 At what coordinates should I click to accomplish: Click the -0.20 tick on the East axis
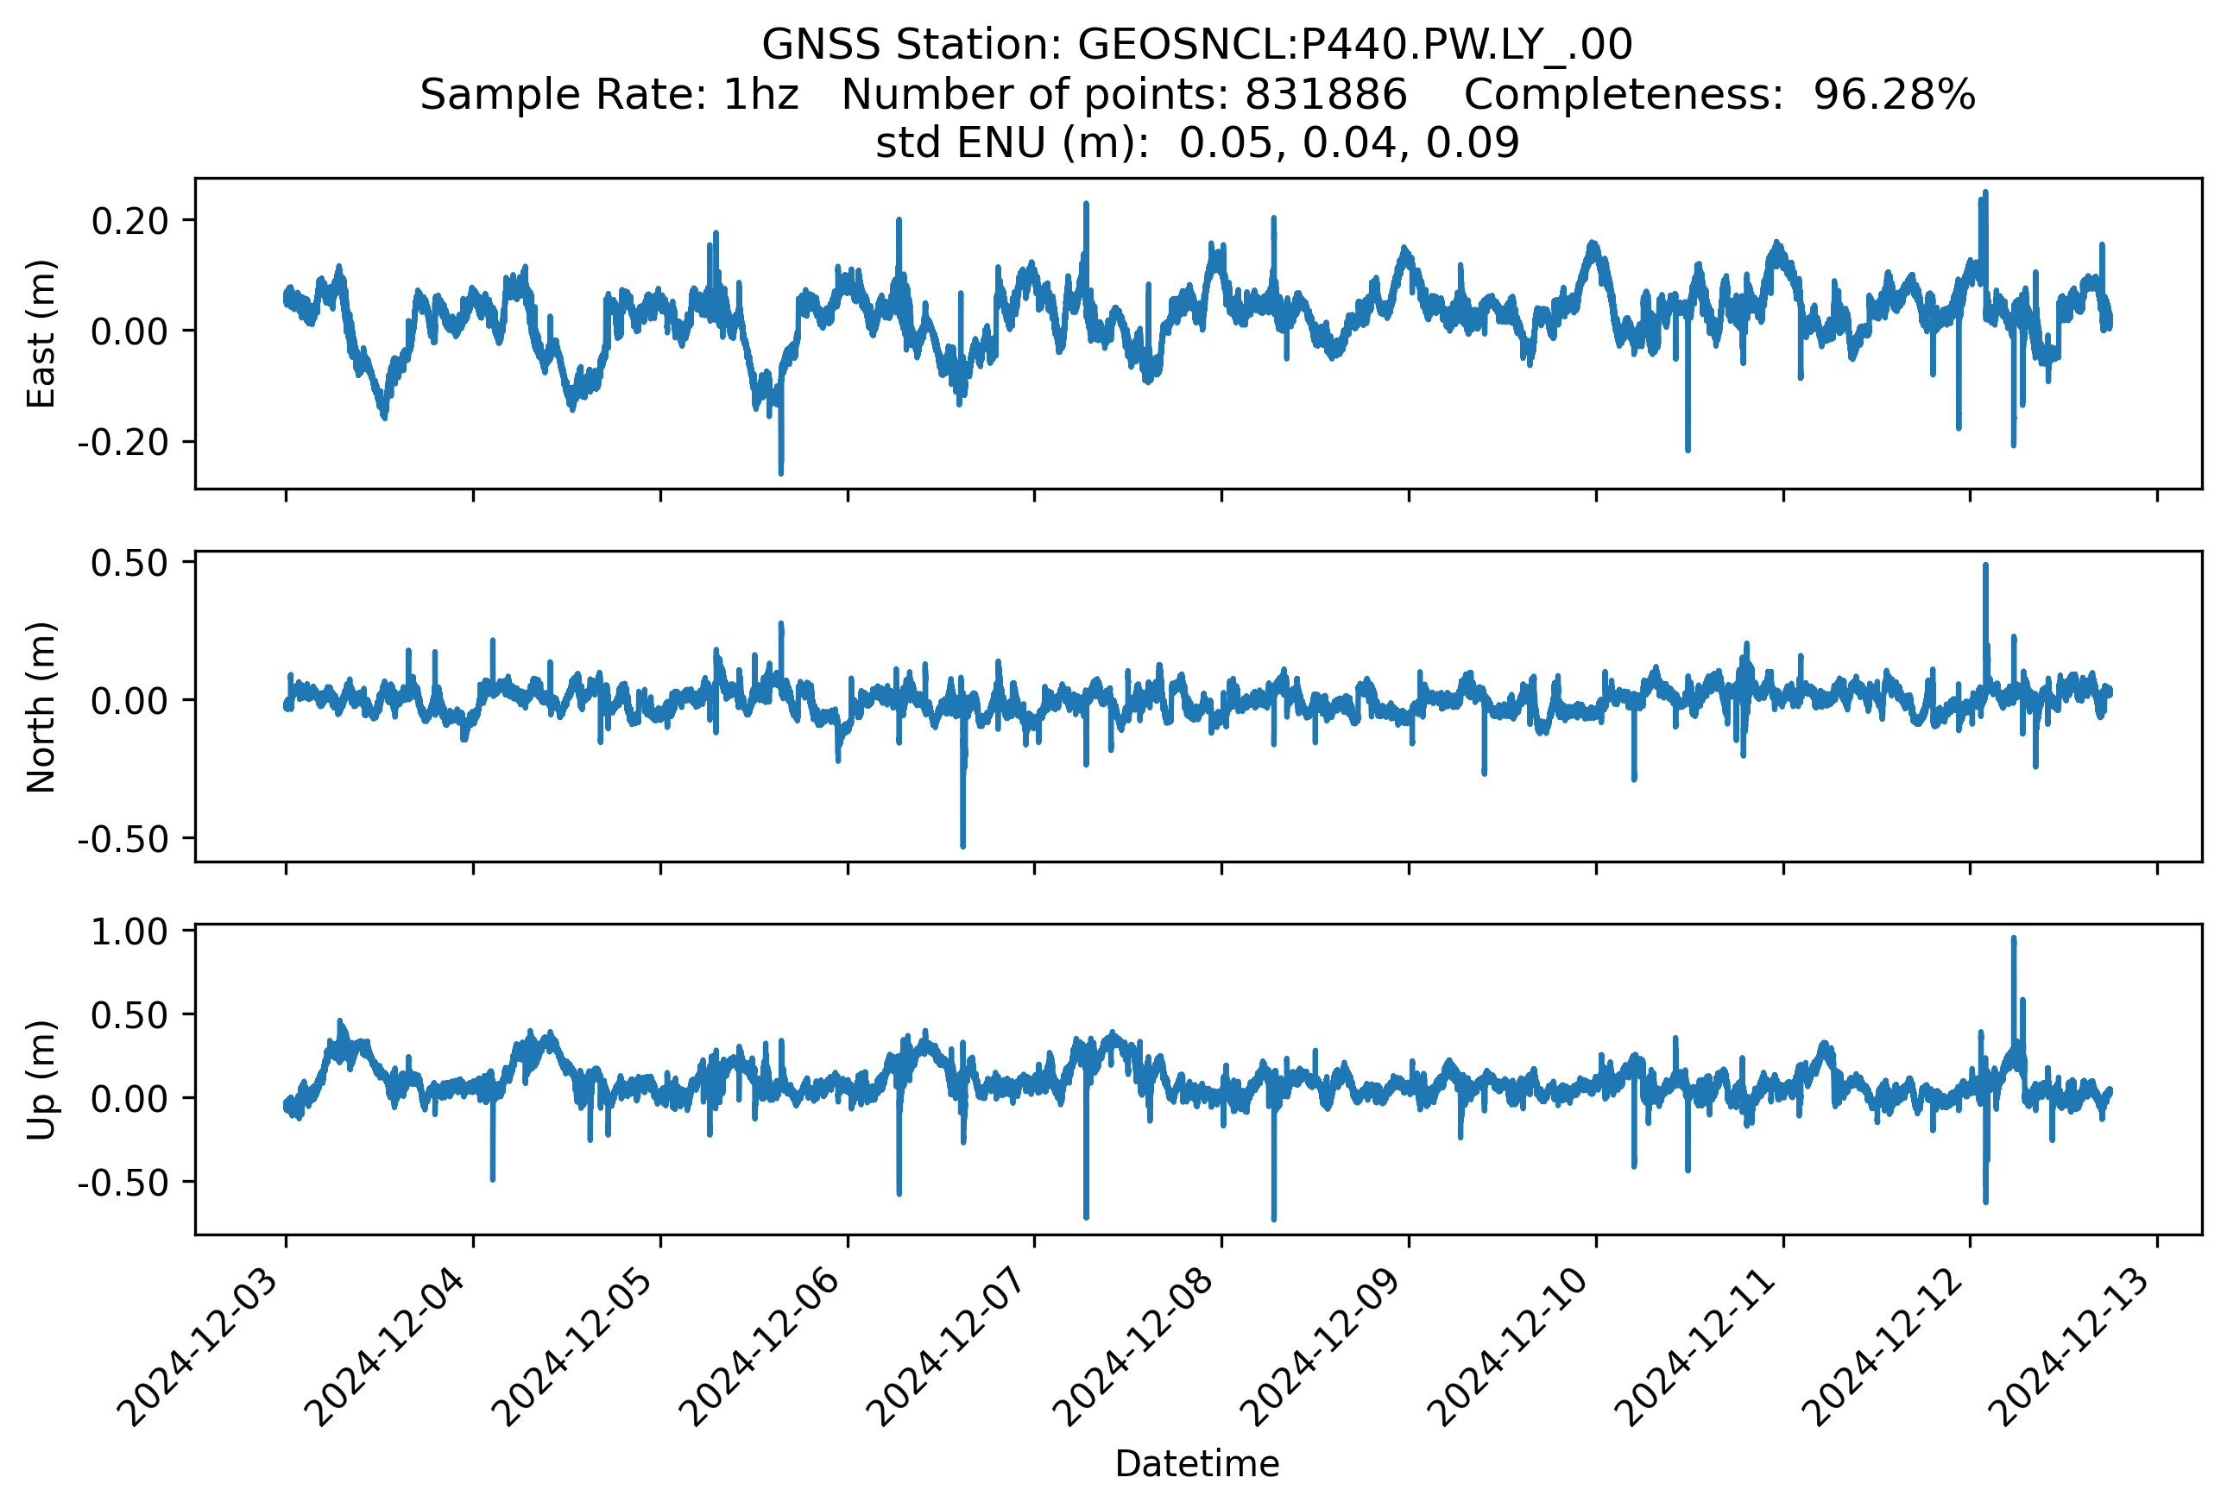123,443
